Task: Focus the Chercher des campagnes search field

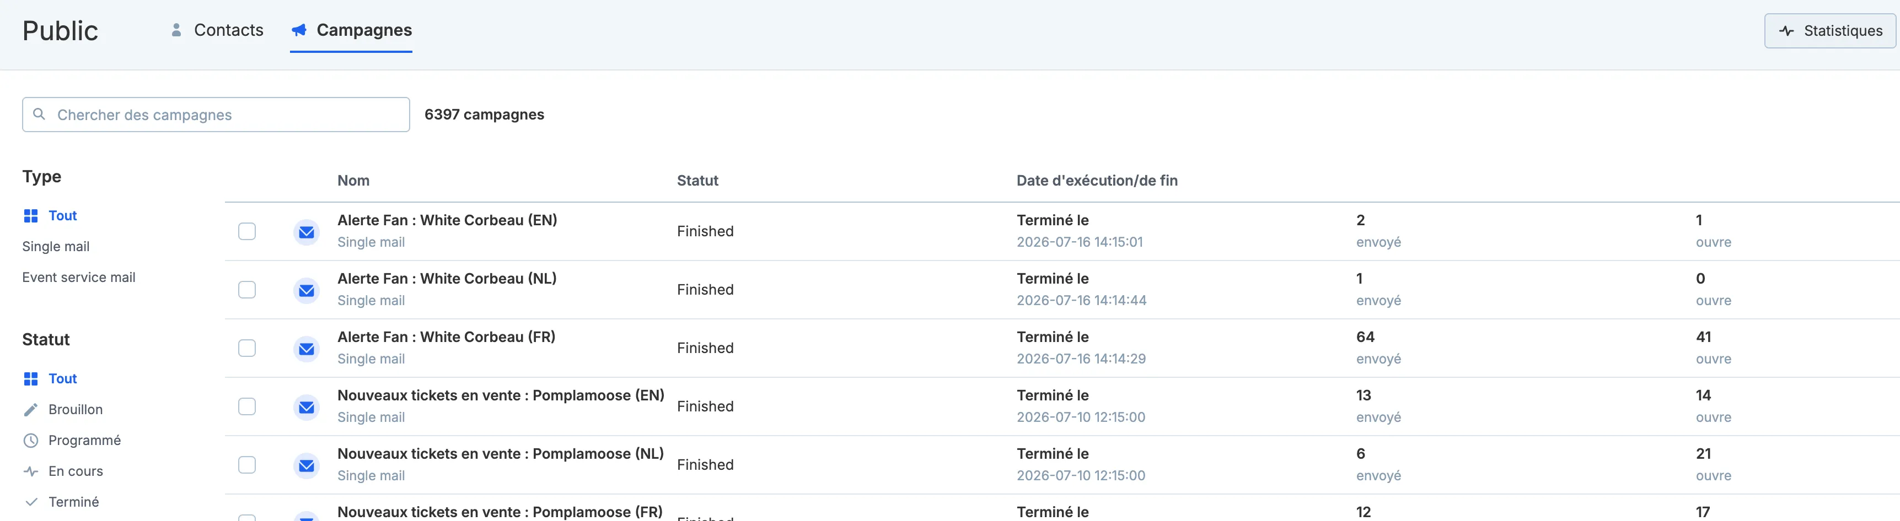Action: (216, 114)
